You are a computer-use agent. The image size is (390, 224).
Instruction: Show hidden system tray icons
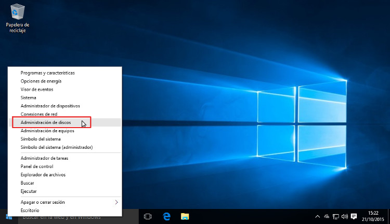[317, 217]
